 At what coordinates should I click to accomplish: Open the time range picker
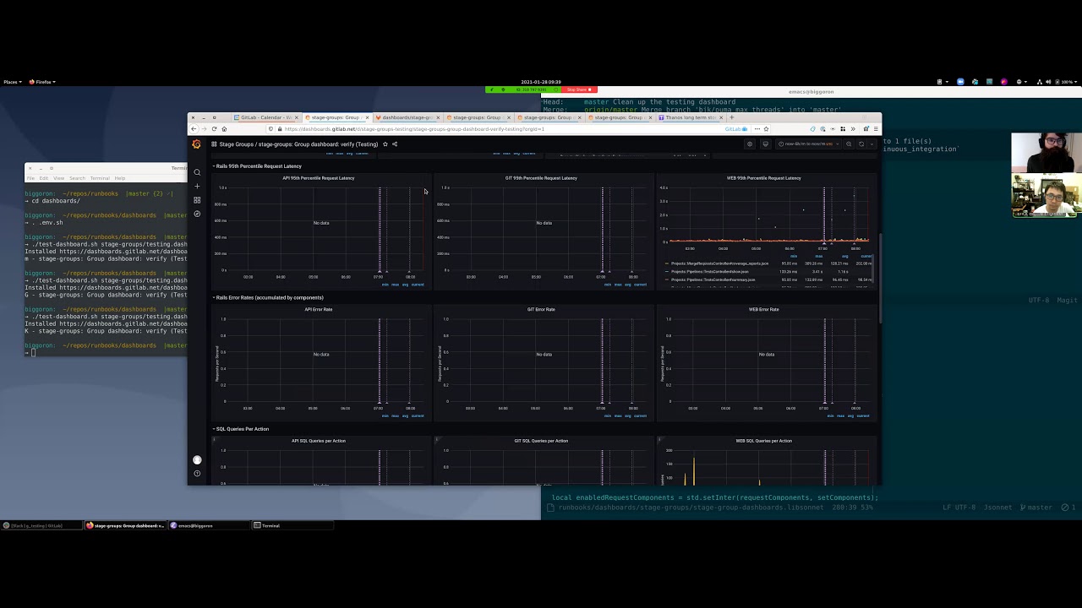(x=809, y=144)
